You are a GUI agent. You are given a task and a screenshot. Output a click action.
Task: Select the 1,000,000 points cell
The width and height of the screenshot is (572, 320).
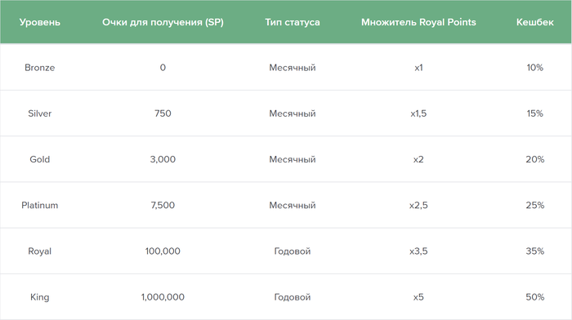(163, 297)
